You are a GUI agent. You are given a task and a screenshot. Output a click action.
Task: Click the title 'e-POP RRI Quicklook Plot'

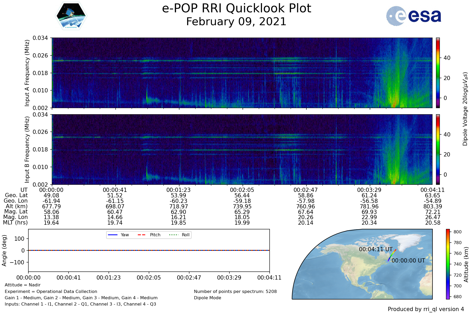[x=236, y=8]
